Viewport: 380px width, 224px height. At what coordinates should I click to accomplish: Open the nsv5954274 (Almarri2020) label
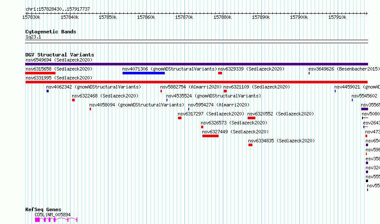pos(219,105)
